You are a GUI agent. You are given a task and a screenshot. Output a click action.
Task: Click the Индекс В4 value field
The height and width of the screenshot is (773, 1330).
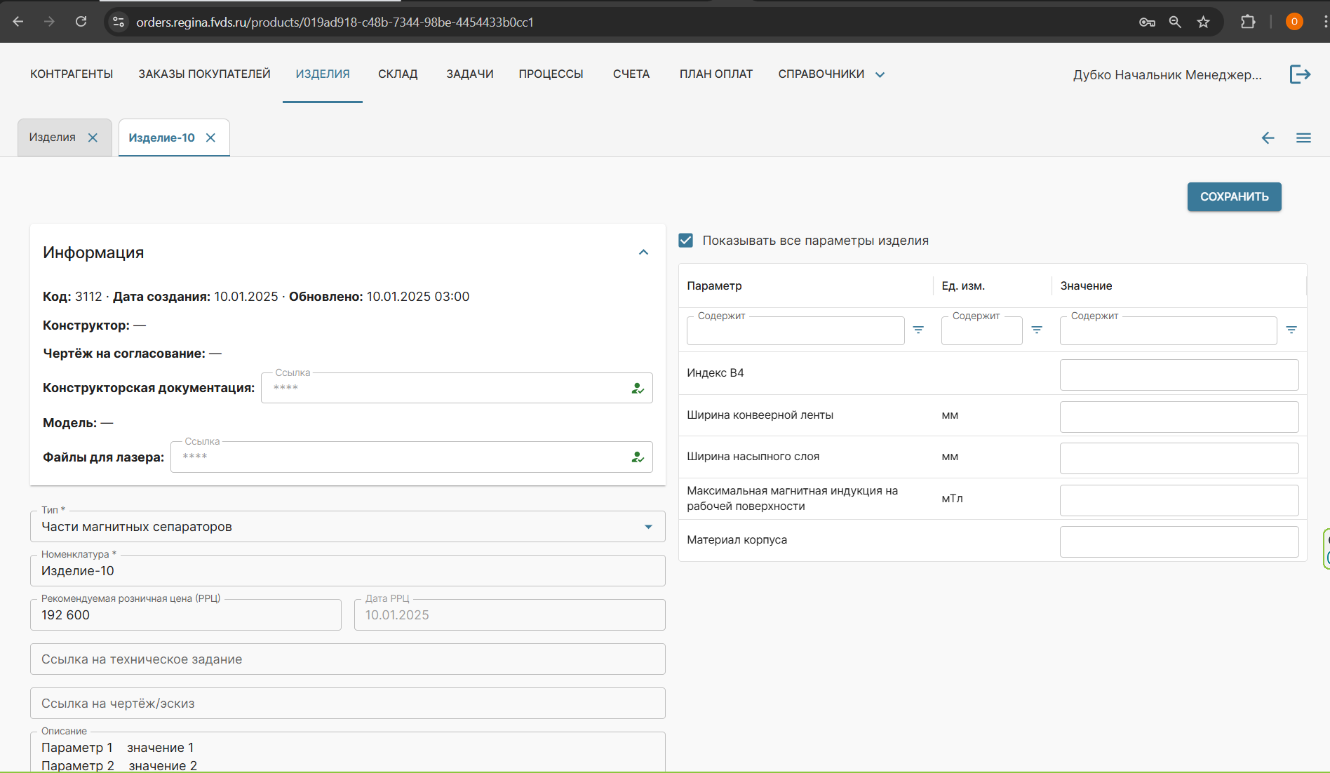[1178, 375]
